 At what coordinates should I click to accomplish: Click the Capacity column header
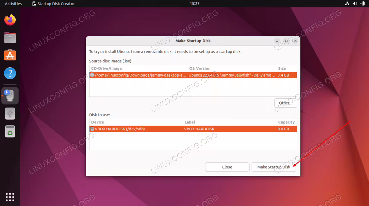[286, 122]
